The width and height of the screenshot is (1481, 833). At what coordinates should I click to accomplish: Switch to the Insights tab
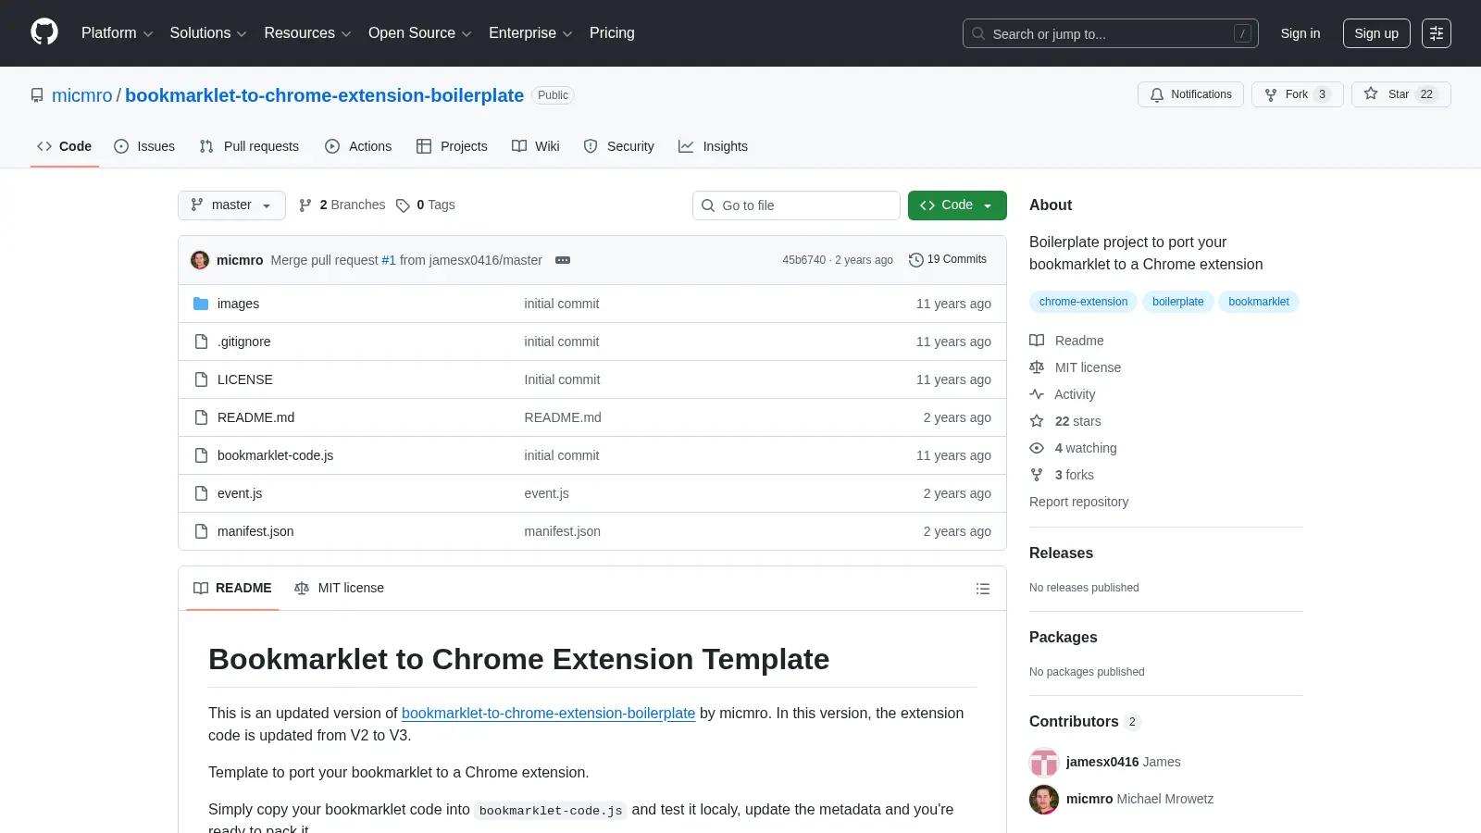click(x=713, y=146)
